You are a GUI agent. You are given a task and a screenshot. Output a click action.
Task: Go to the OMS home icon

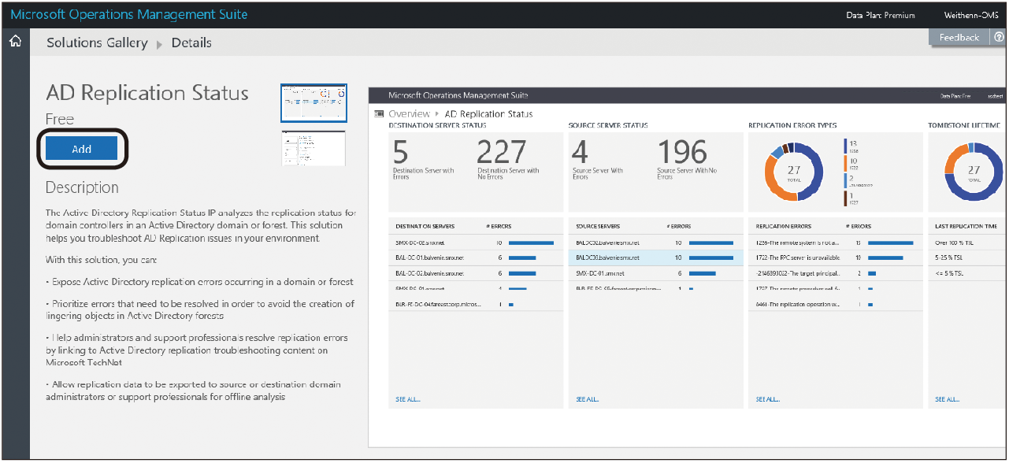14,43
